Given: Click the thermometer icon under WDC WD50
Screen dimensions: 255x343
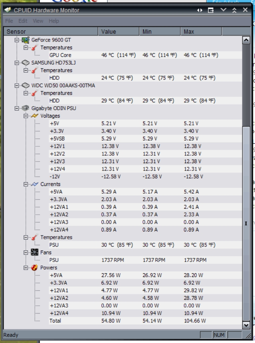Looking at the screenshot, I should pyautogui.click(x=34, y=93).
